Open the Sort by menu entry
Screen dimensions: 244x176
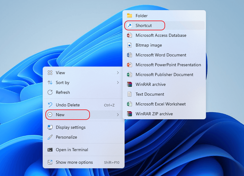83,82
